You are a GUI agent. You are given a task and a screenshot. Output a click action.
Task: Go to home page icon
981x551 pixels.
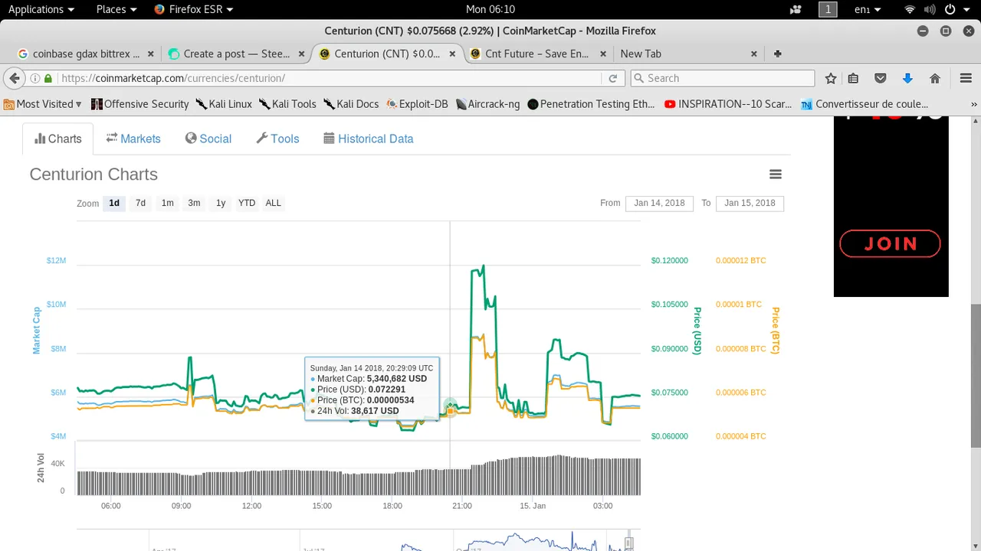point(935,78)
